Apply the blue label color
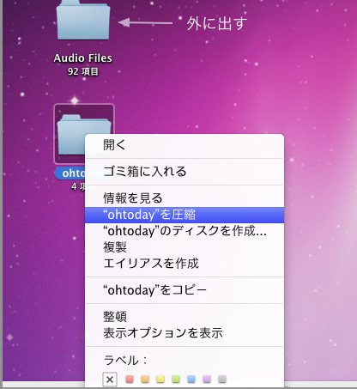The height and width of the screenshot is (389, 357). (191, 380)
